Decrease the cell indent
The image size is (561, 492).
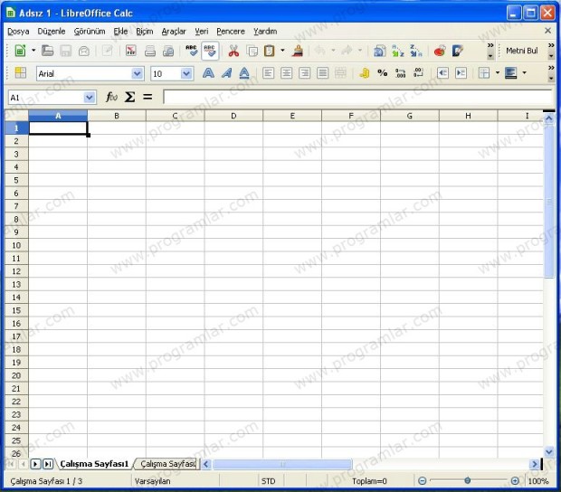pos(442,73)
